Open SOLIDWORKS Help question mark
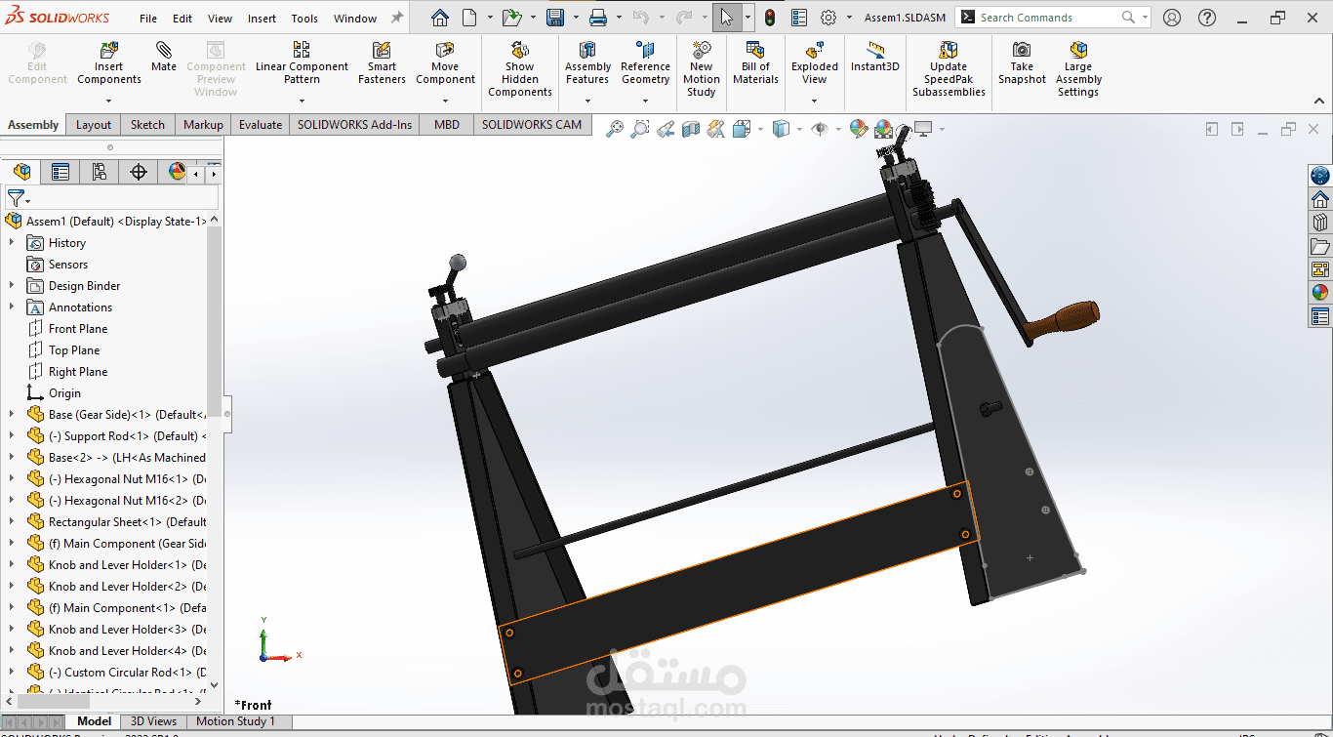 click(1207, 18)
